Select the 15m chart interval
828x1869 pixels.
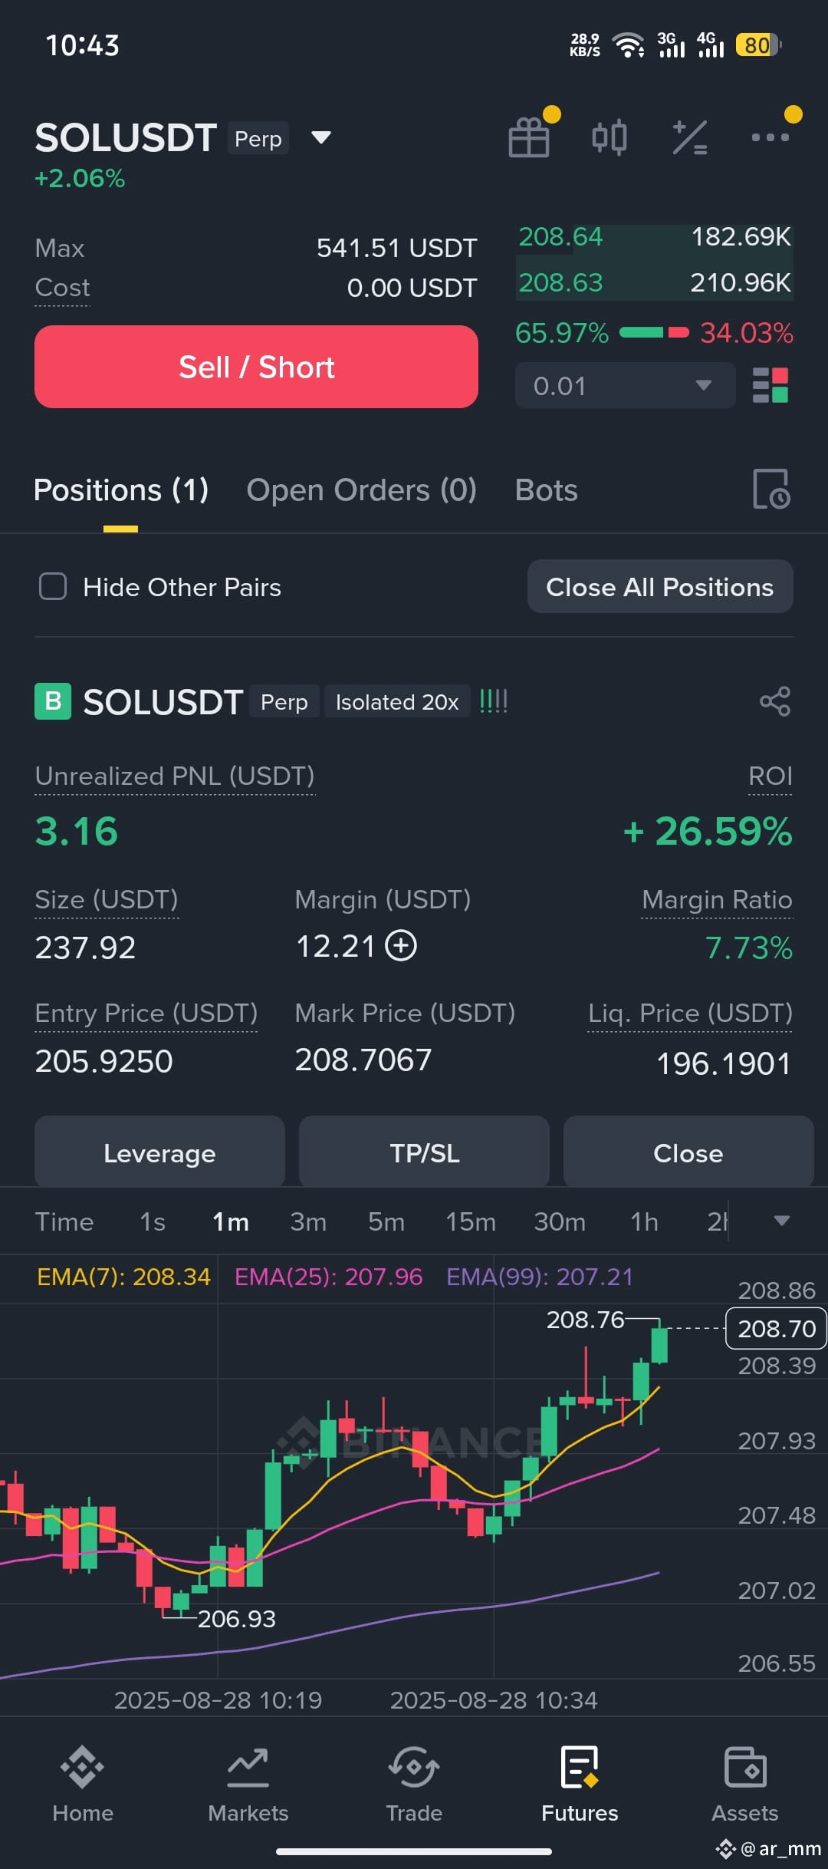(x=471, y=1221)
